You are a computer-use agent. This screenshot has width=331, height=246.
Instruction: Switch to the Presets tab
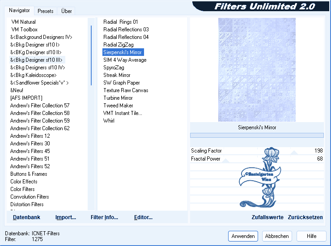point(46,11)
